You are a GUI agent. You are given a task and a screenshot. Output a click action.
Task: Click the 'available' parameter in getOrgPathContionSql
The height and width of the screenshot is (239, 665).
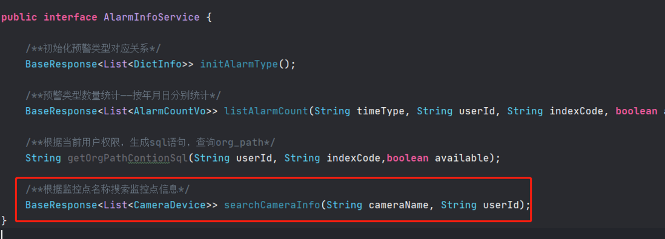462,159
